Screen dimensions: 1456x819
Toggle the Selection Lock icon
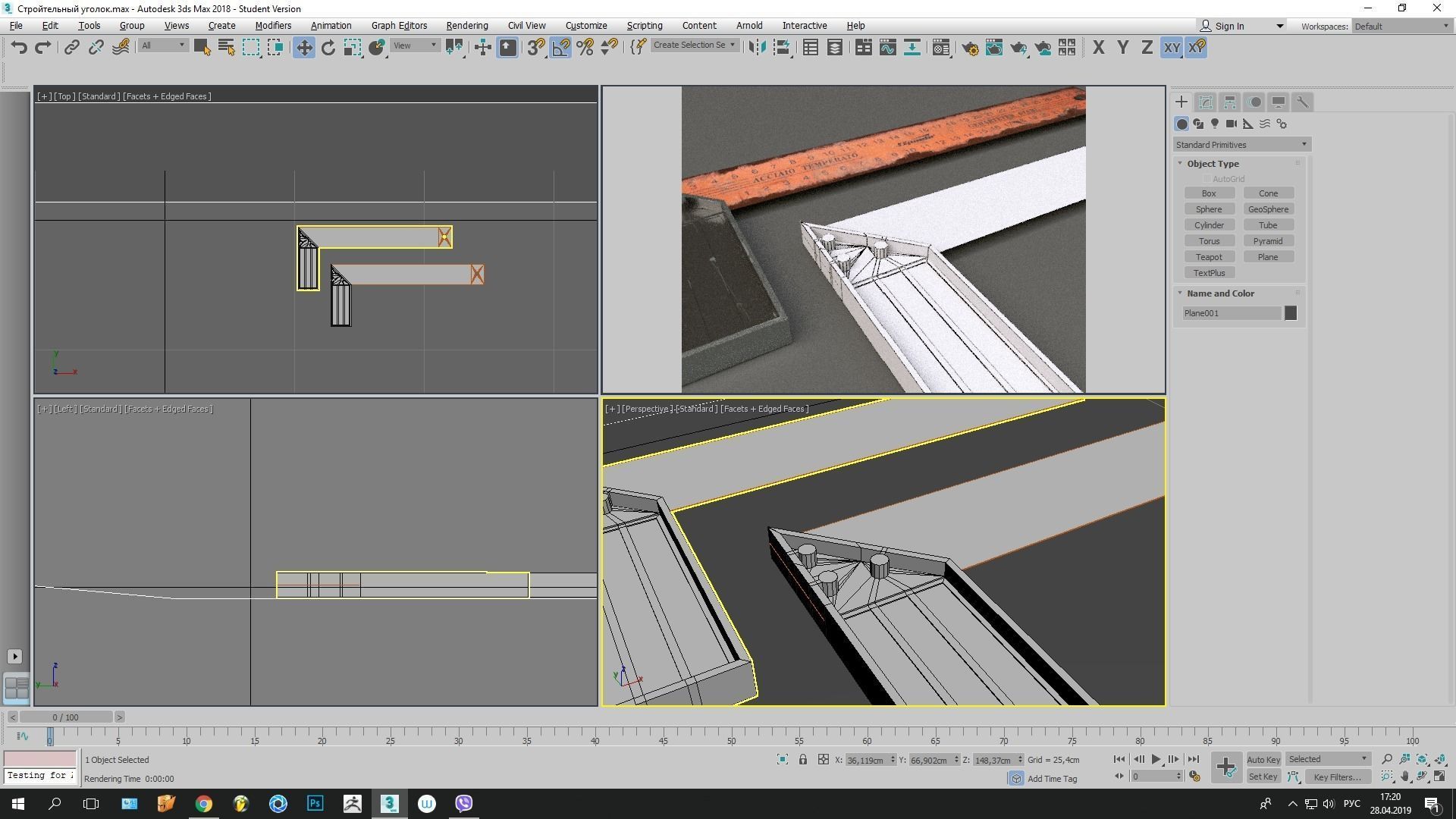(802, 759)
